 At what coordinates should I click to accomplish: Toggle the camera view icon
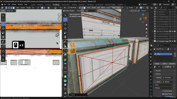point(146,32)
